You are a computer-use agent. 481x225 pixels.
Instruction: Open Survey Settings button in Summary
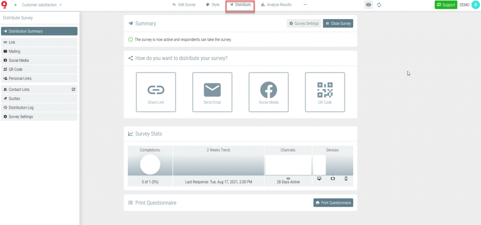tap(304, 23)
